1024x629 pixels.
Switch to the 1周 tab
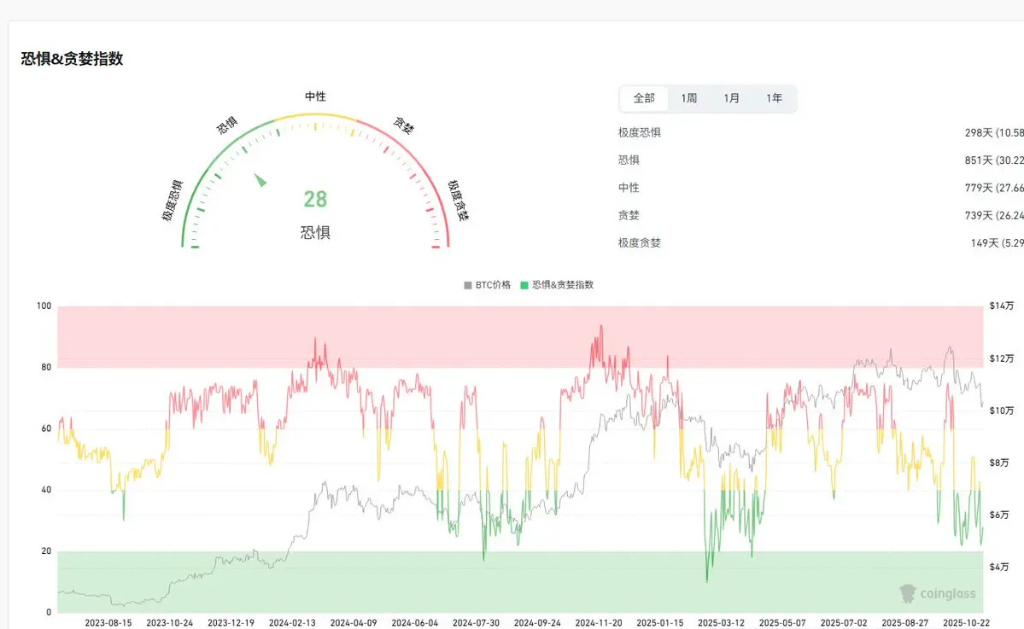(x=688, y=98)
